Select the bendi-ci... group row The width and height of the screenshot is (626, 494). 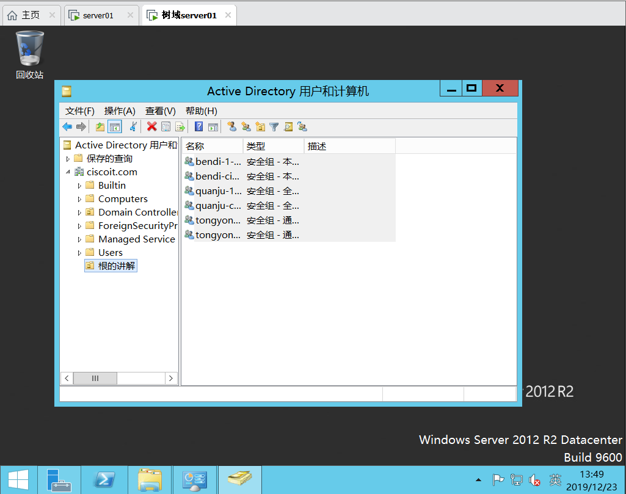coord(289,176)
